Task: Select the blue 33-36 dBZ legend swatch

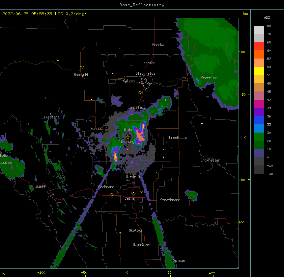Action: pyautogui.click(x=259, y=120)
